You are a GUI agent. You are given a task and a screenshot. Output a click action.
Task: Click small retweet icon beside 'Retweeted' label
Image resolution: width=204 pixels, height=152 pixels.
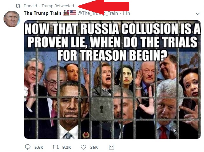pos(18,6)
